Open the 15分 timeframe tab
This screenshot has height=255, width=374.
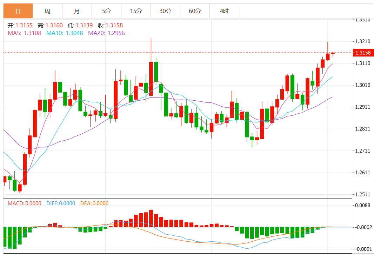click(x=136, y=11)
